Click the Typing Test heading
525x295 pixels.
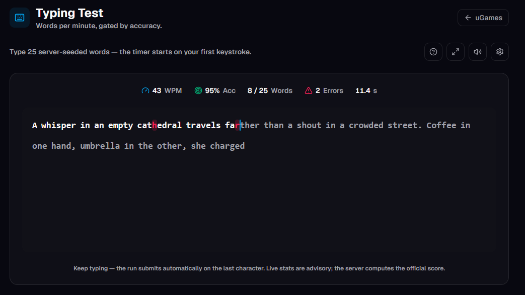tap(69, 13)
